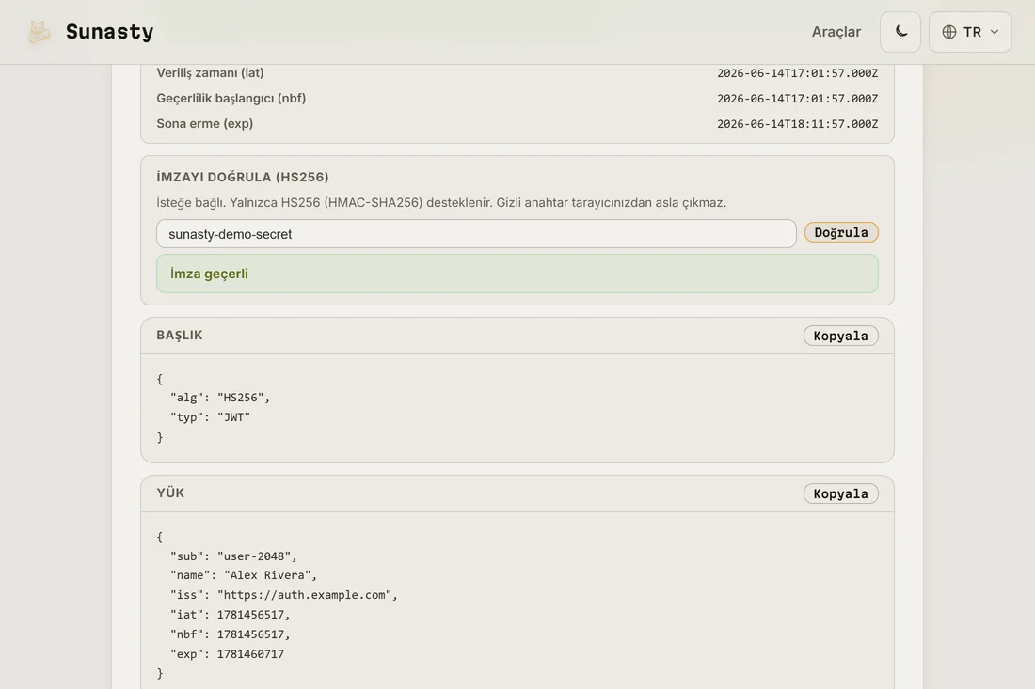
Task: Select the "exp": 1781460717 payload line
Action: (x=227, y=654)
